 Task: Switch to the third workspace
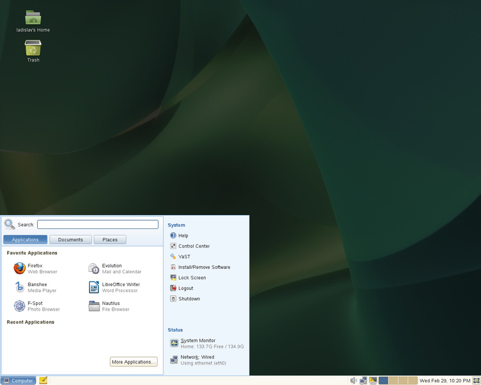coord(403,381)
